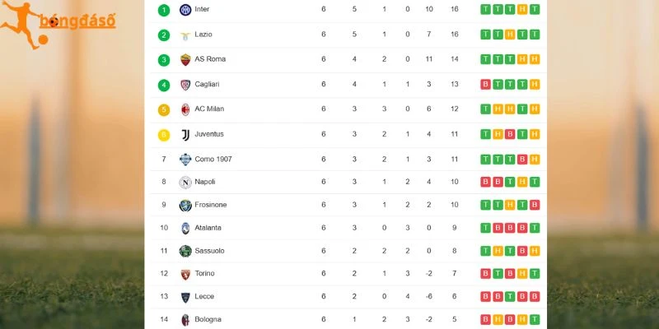Open the Sassuolo team link

pos(209,251)
